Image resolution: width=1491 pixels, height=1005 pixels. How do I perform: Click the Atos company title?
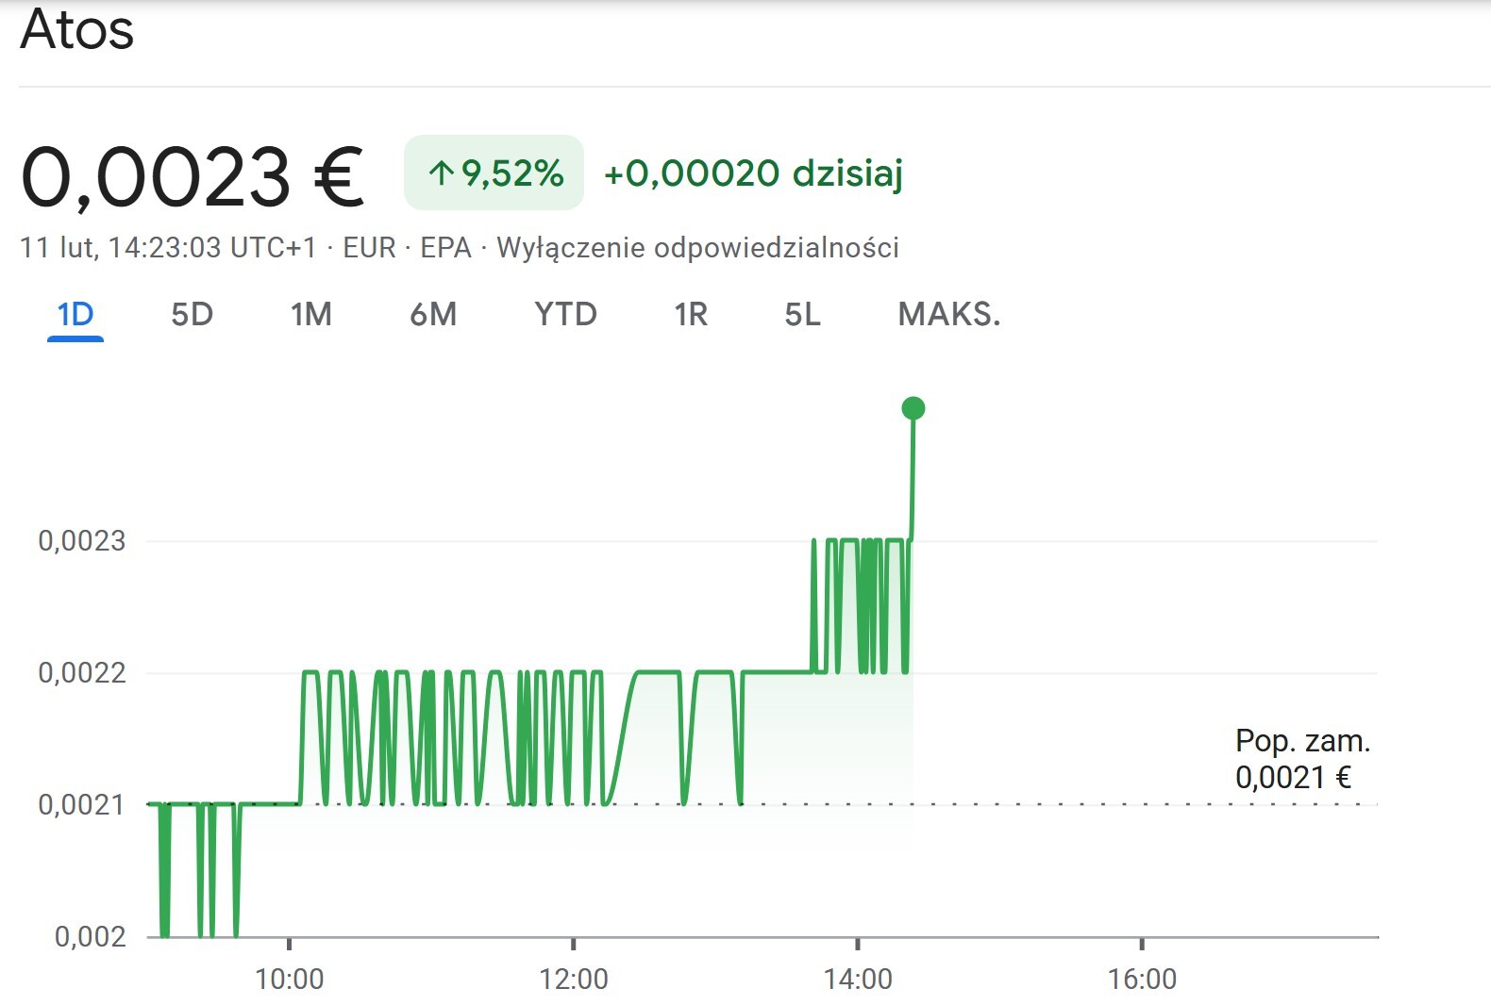click(77, 29)
